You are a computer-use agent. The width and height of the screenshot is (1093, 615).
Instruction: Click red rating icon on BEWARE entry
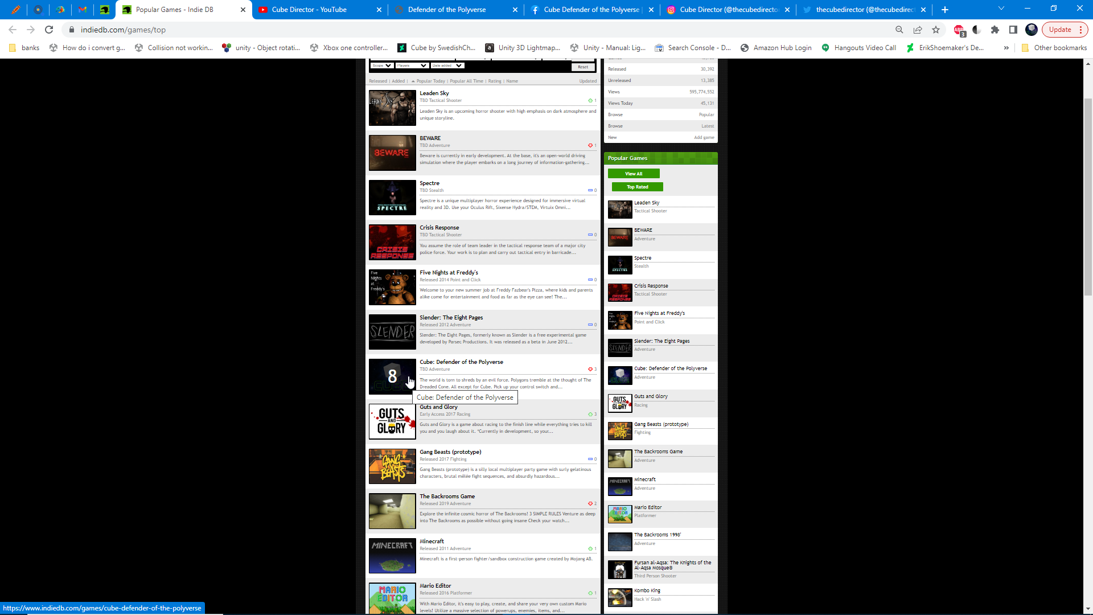(590, 145)
